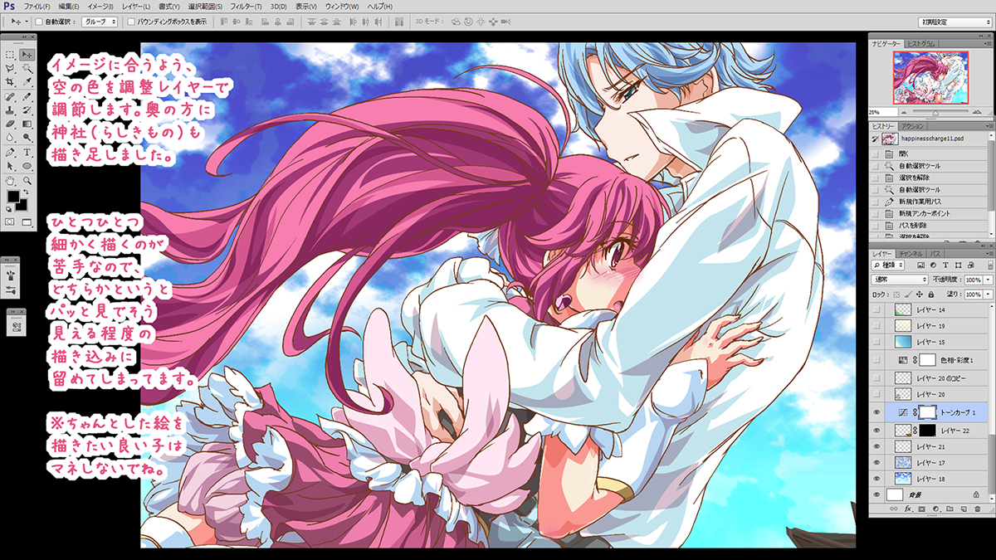Pick the Magic Wand tool
This screenshot has width=996, height=560.
(x=27, y=69)
